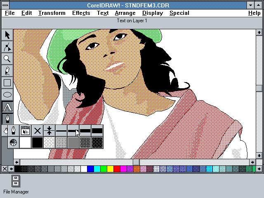Choose the no-outline X option
This screenshot has height=198, width=264.
point(38,131)
